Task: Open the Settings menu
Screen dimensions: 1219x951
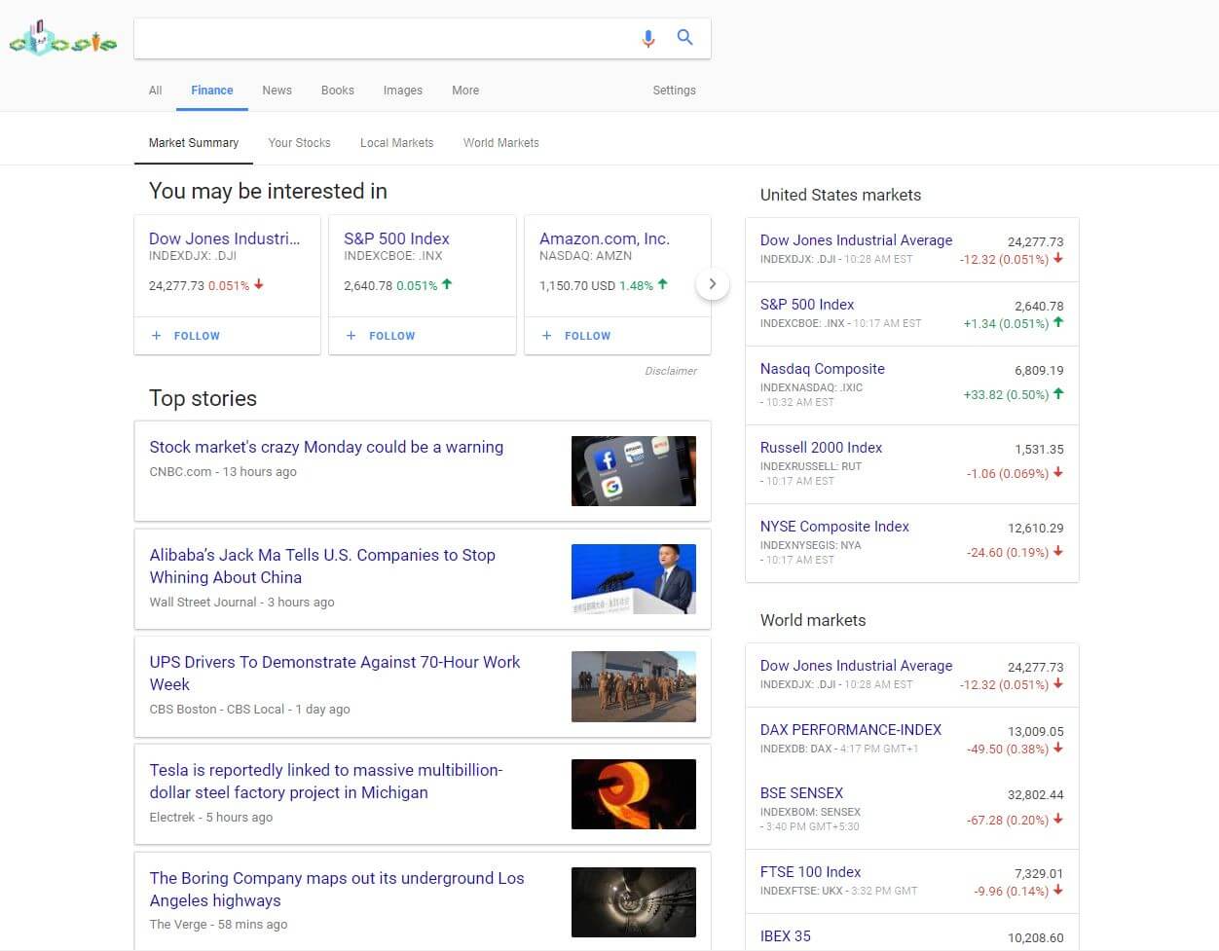Action: [674, 91]
